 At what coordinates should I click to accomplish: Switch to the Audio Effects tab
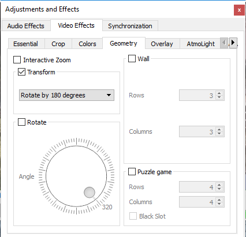[x=26, y=26]
